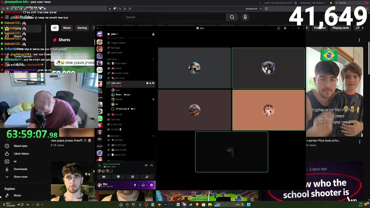Viewport: 370px width, 208px height.
Task: Select the Gaming filter chip on YouTube
Action: click(82, 28)
